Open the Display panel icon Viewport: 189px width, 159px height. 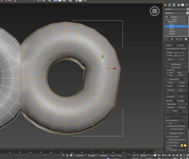click(x=183, y=5)
